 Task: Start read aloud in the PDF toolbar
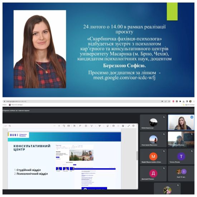80,126
